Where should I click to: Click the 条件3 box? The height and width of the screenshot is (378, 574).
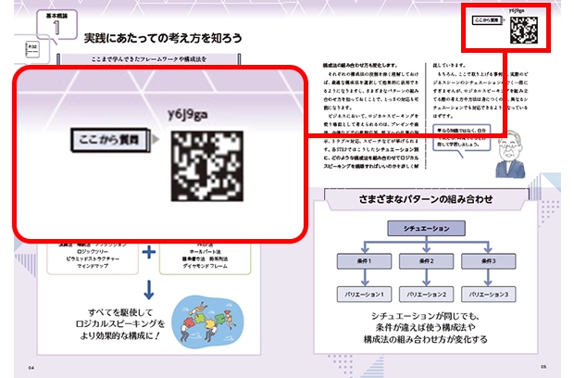pyautogui.click(x=488, y=261)
